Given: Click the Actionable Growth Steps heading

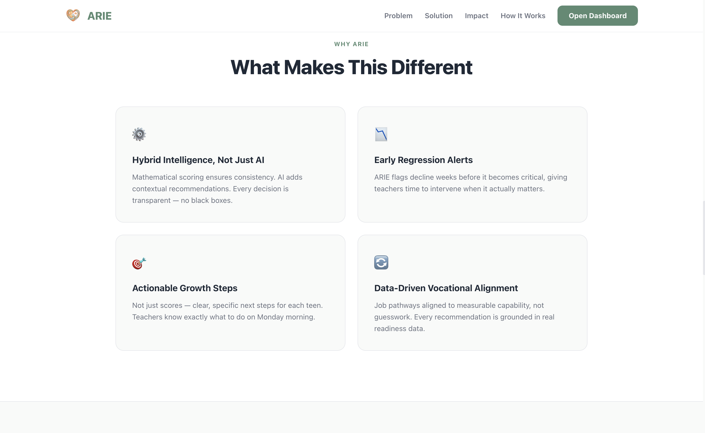Looking at the screenshot, I should point(185,288).
